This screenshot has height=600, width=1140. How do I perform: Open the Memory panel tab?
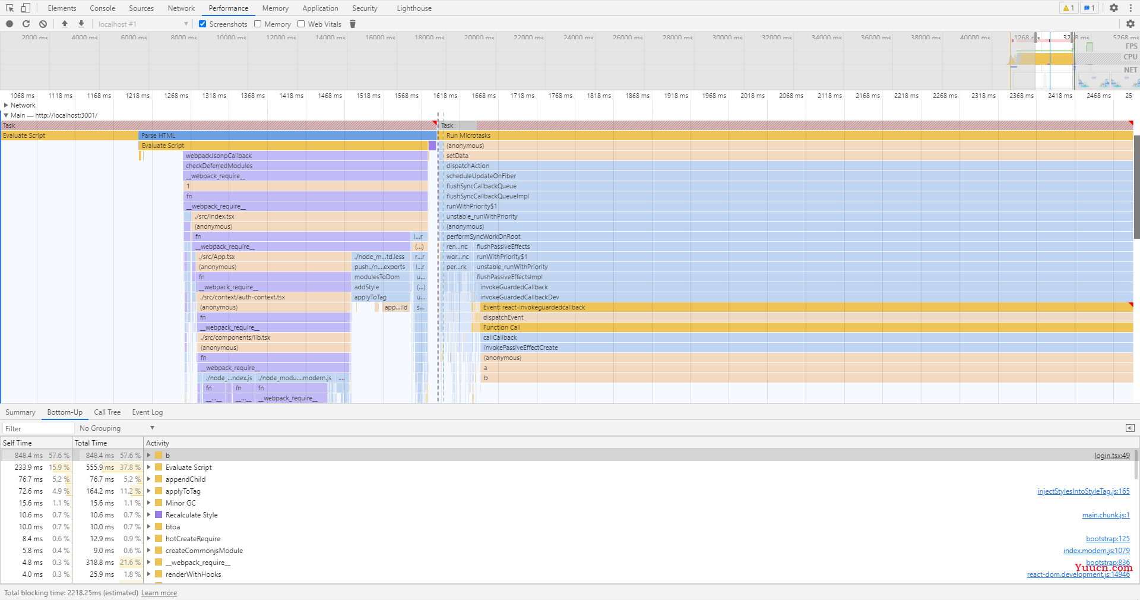[x=275, y=8]
